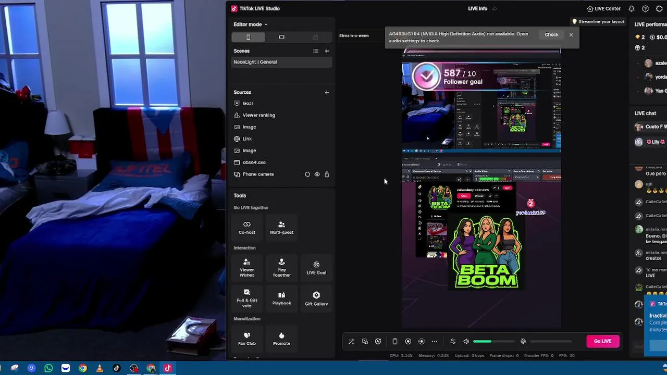
Task: Open WhatsApp from taskbar
Action: pyautogui.click(x=48, y=368)
